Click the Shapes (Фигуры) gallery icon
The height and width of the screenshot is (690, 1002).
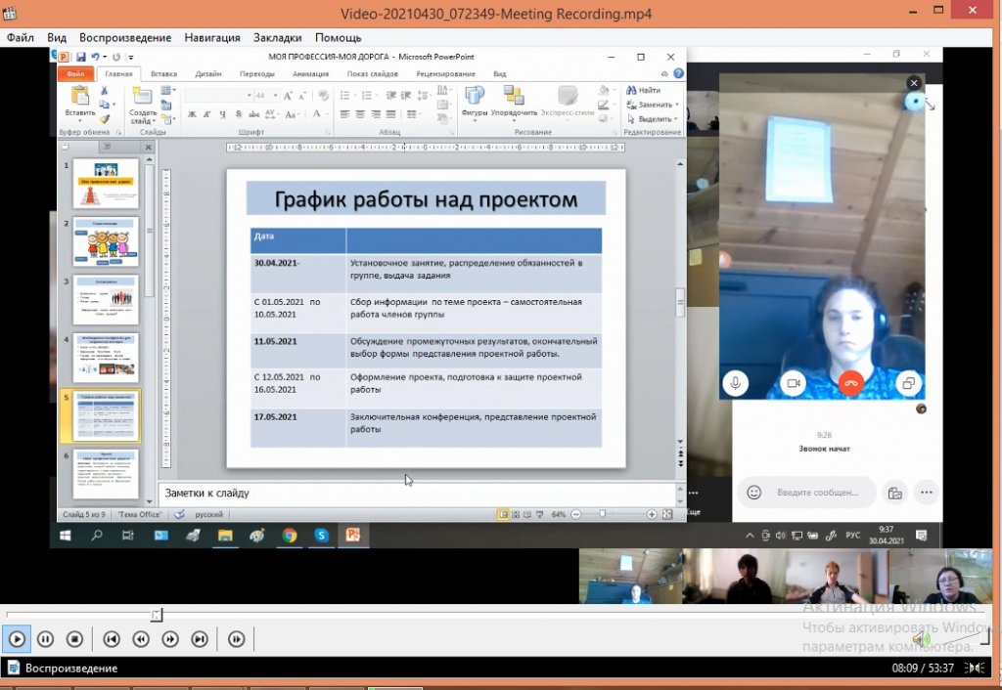click(475, 96)
